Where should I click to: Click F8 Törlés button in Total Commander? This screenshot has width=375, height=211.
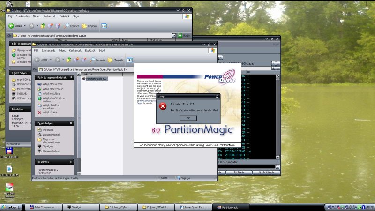point(239,173)
